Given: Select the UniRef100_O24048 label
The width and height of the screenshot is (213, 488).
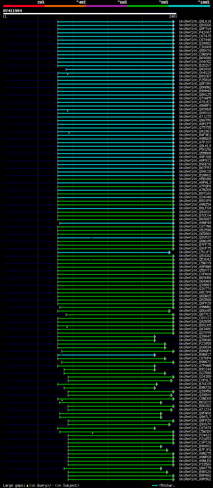Looking at the screenshot, I should (195, 197).
